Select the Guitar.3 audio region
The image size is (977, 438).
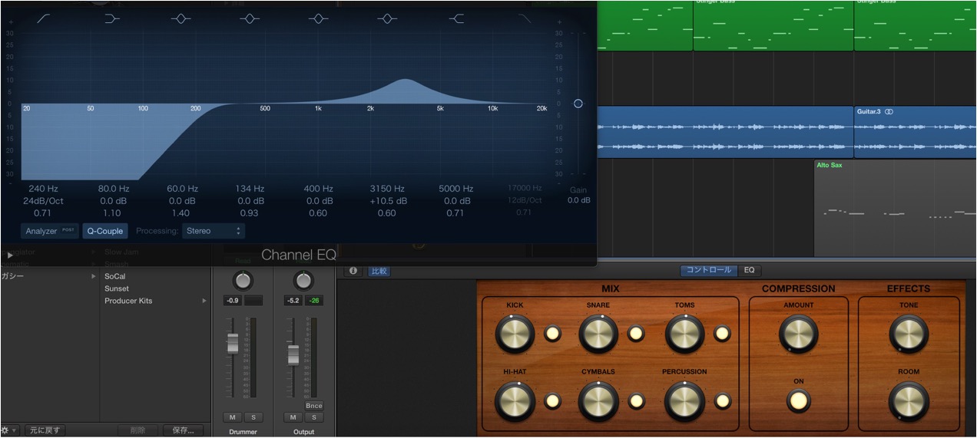[x=915, y=132]
